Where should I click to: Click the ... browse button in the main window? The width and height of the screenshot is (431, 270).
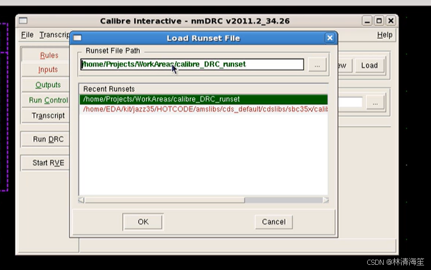[375, 103]
